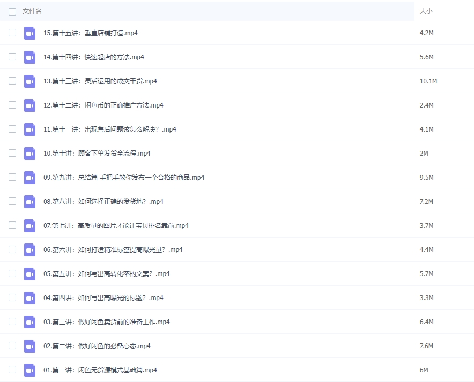The image size is (474, 382).
Task: Click the video icon for 13.第十三讲 灵活运用的成交干货
Action: (x=29, y=81)
